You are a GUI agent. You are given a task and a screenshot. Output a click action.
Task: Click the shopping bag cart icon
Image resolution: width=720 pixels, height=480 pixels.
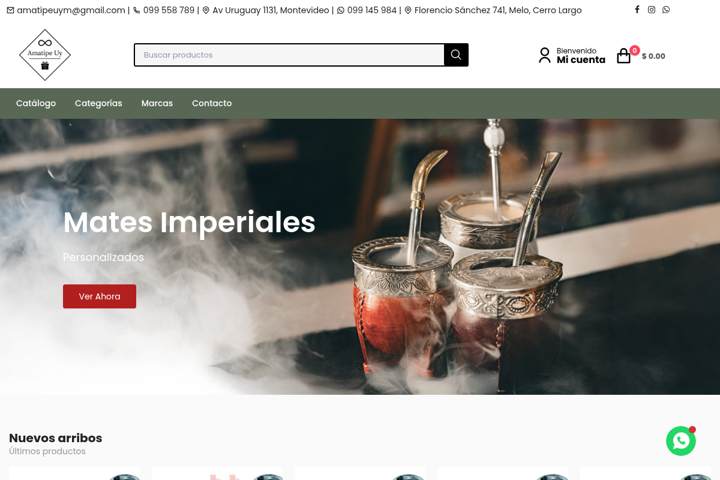coord(624,56)
